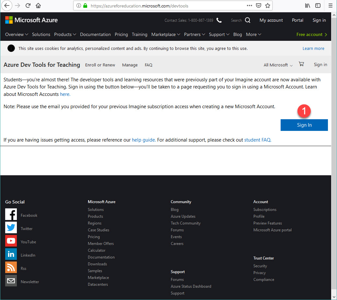Go to the FAQ menu item

148,65
